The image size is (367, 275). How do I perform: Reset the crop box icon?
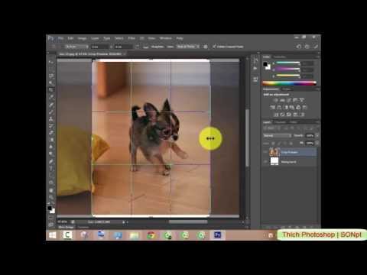tap(299, 47)
